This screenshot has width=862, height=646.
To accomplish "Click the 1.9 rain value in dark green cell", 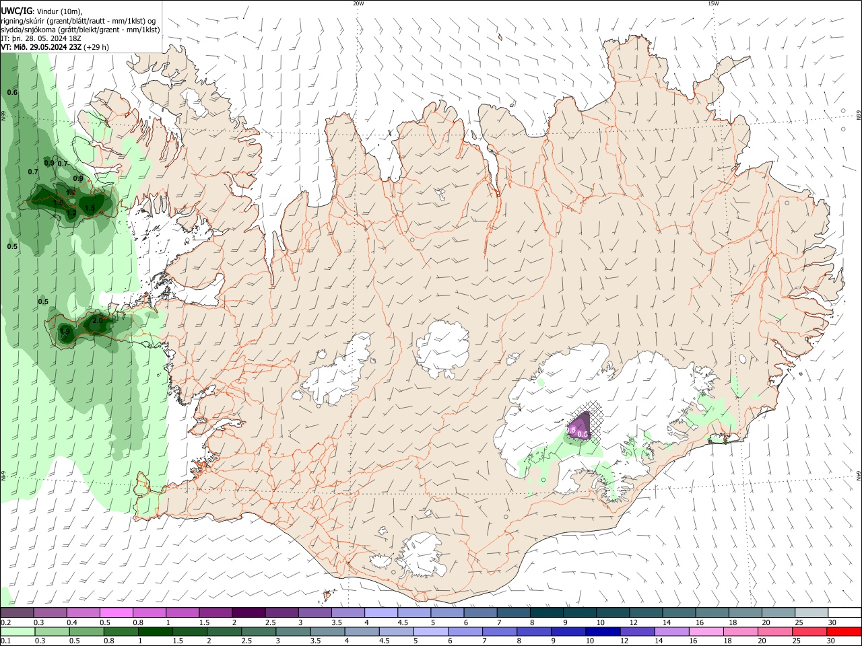I will pos(65,331).
